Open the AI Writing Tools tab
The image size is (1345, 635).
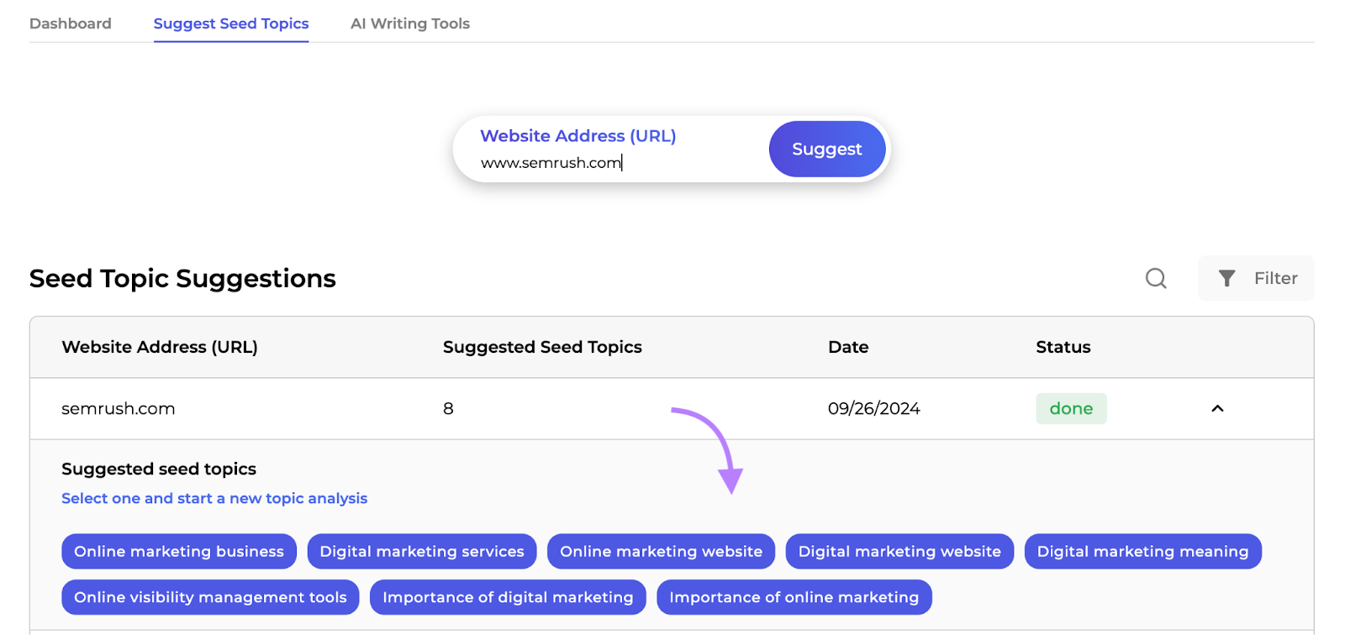point(410,24)
